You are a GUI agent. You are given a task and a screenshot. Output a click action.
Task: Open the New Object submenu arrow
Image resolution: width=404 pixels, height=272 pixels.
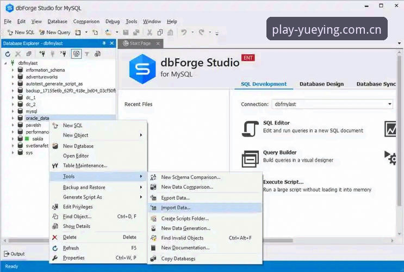tap(141, 135)
